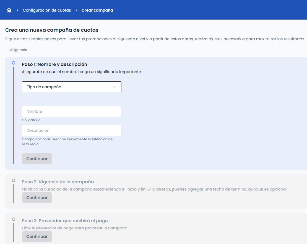The width and height of the screenshot is (307, 244).
Task: Click the chevron arrow in Tipo de campaña
Action: [115, 87]
